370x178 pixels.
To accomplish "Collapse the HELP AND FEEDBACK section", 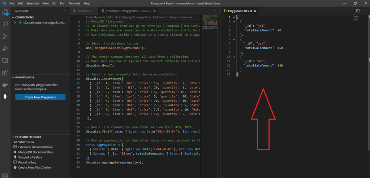I will [13, 137].
